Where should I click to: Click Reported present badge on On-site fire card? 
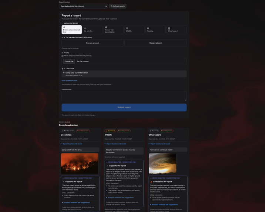coord(83,131)
